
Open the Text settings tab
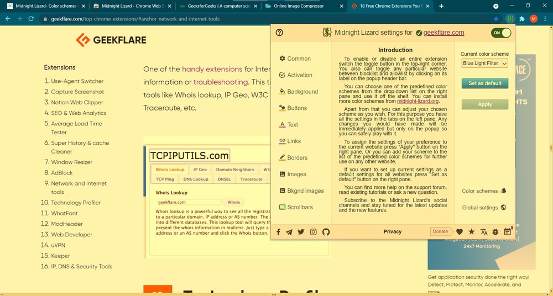tap(289, 125)
